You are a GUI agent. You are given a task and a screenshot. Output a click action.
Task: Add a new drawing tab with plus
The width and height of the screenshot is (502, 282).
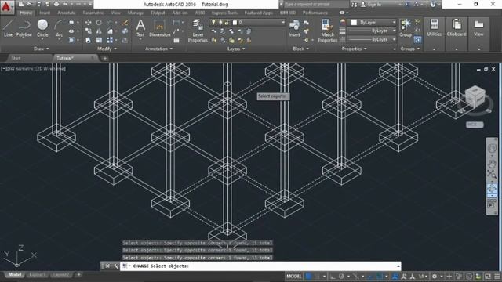click(104, 58)
